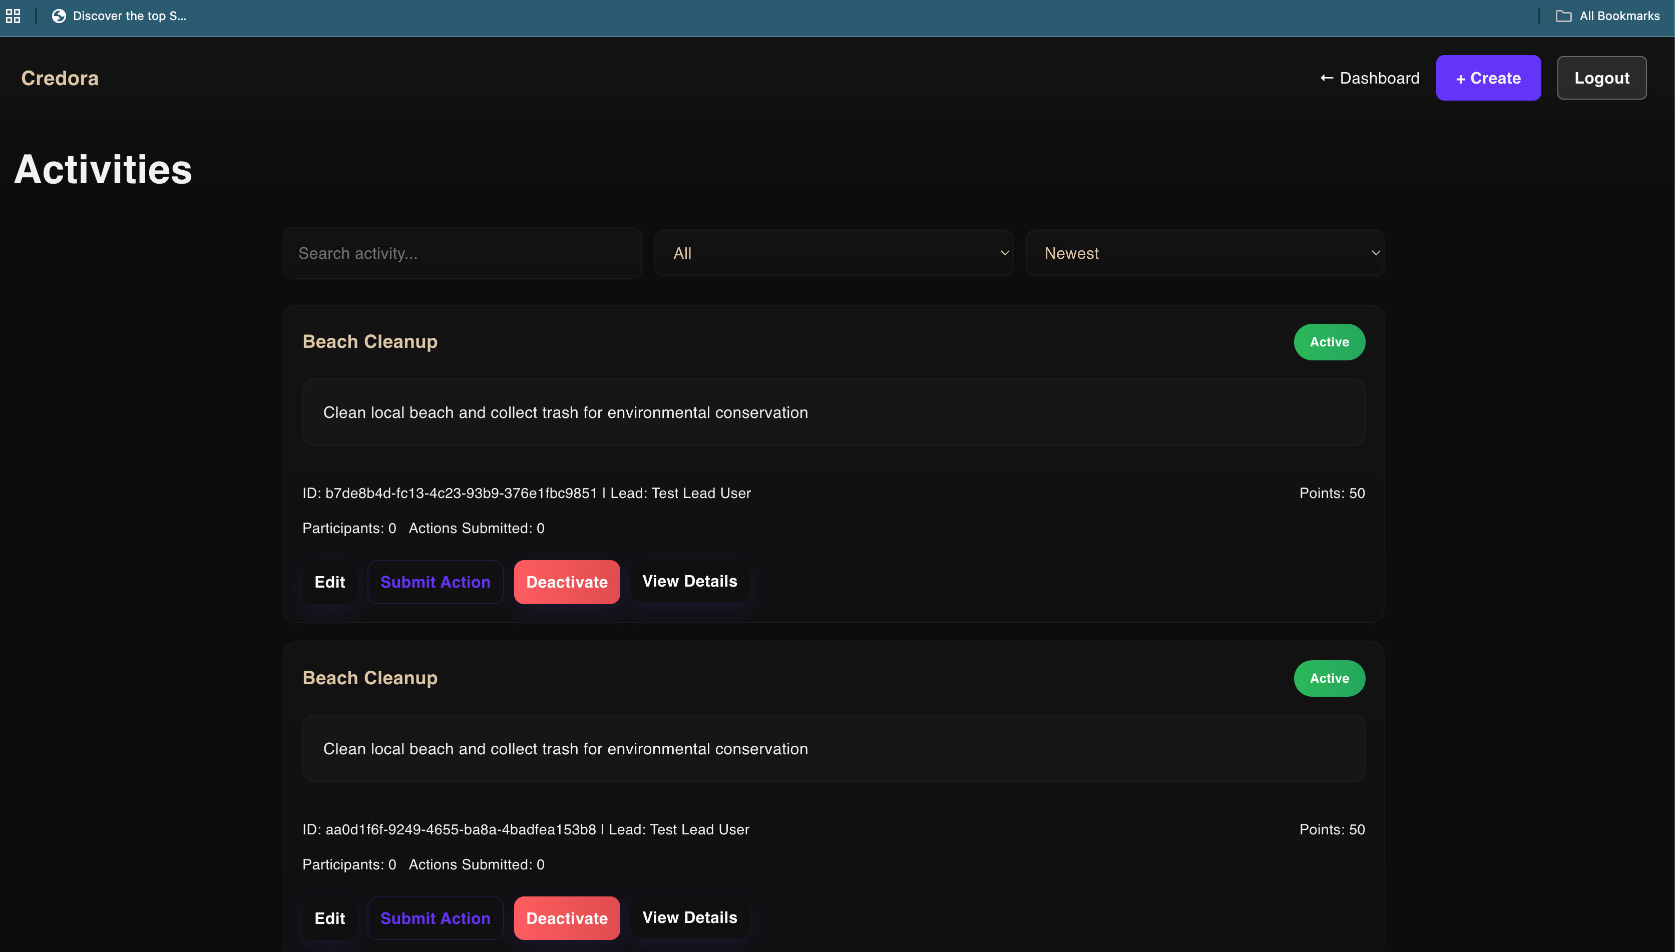The height and width of the screenshot is (952, 1675).
Task: View Details of second Beach Cleanup
Action: (x=689, y=917)
